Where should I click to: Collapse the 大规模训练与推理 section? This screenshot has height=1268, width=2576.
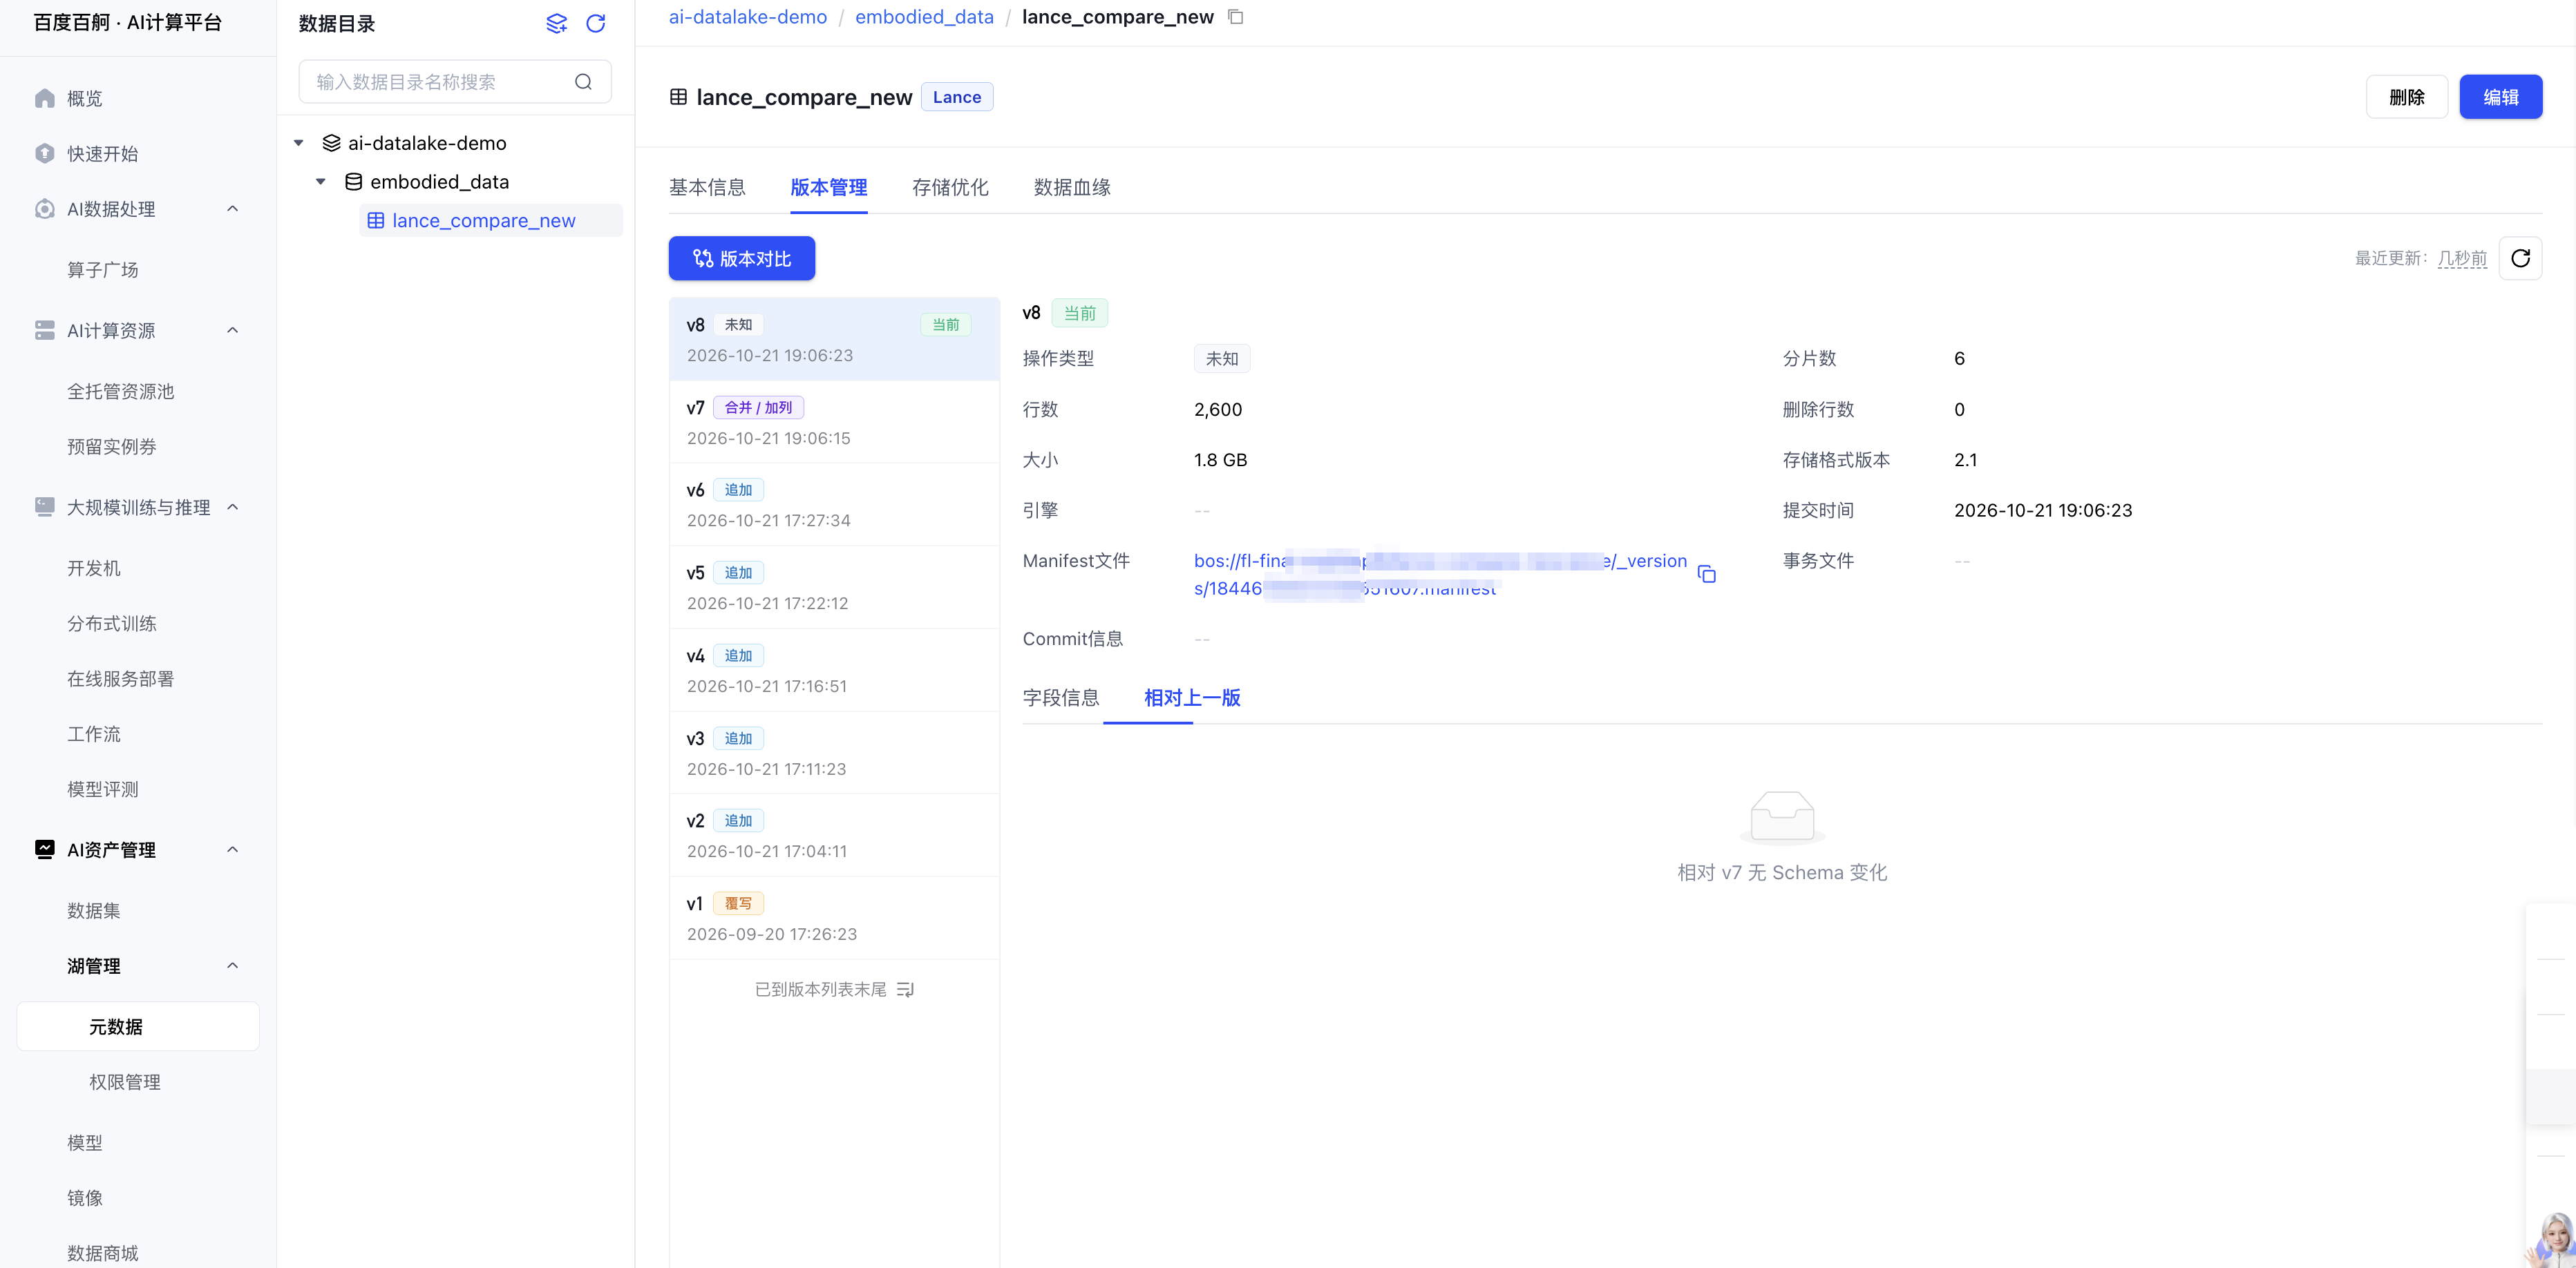(x=233, y=508)
